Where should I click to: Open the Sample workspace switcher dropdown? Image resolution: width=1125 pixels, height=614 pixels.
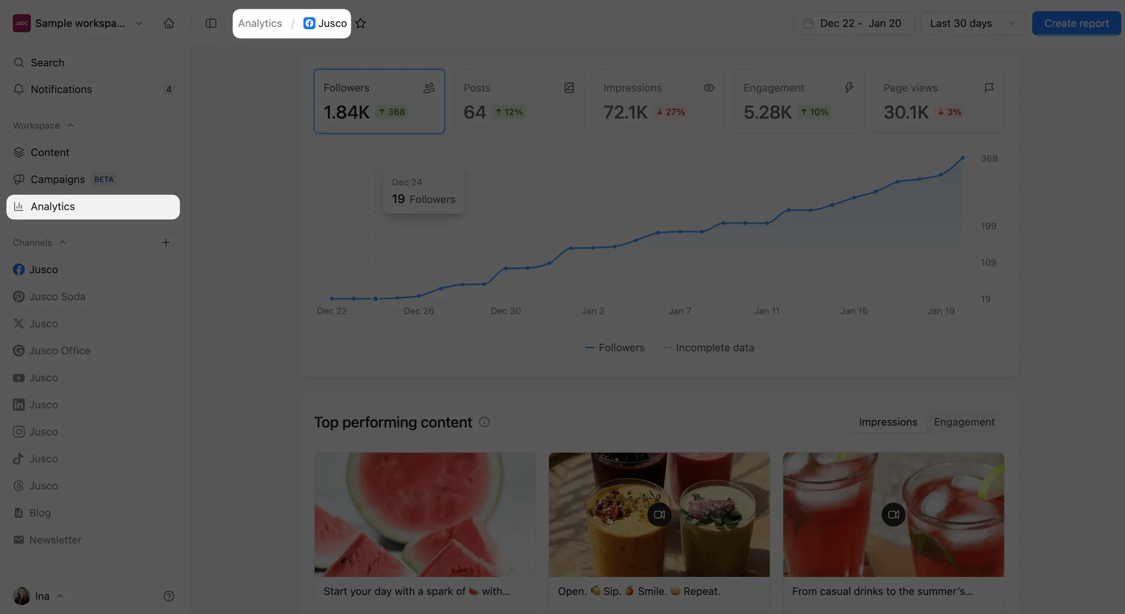[x=80, y=23]
